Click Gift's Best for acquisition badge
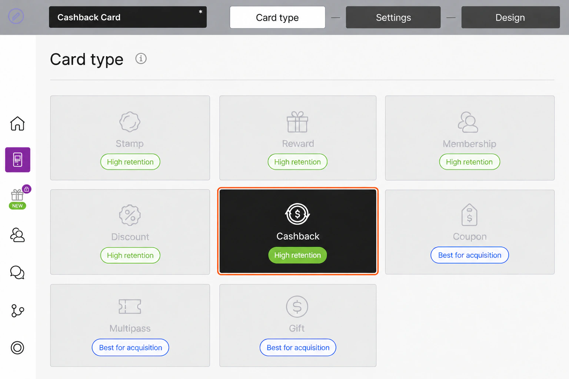 click(298, 348)
